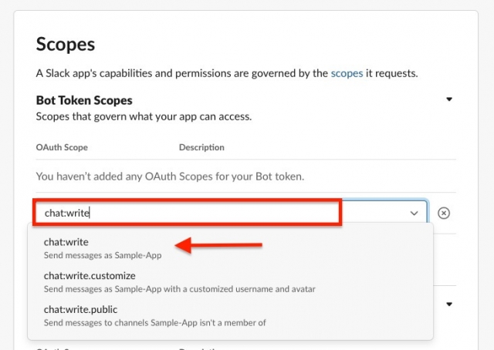Click "Send messages as Sample-App" description under chat:write
Screen dimensions: 494x350
click(103, 255)
